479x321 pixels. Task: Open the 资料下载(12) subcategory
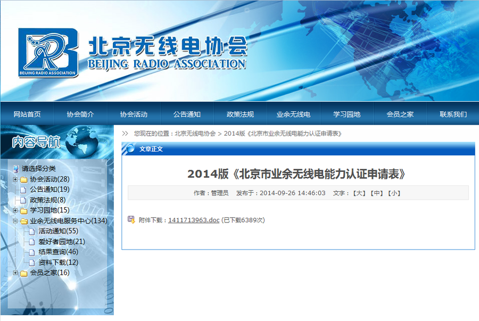click(x=59, y=262)
